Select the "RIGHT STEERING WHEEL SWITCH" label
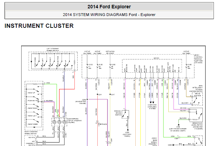Screen dimensions: 216x146 31,133
